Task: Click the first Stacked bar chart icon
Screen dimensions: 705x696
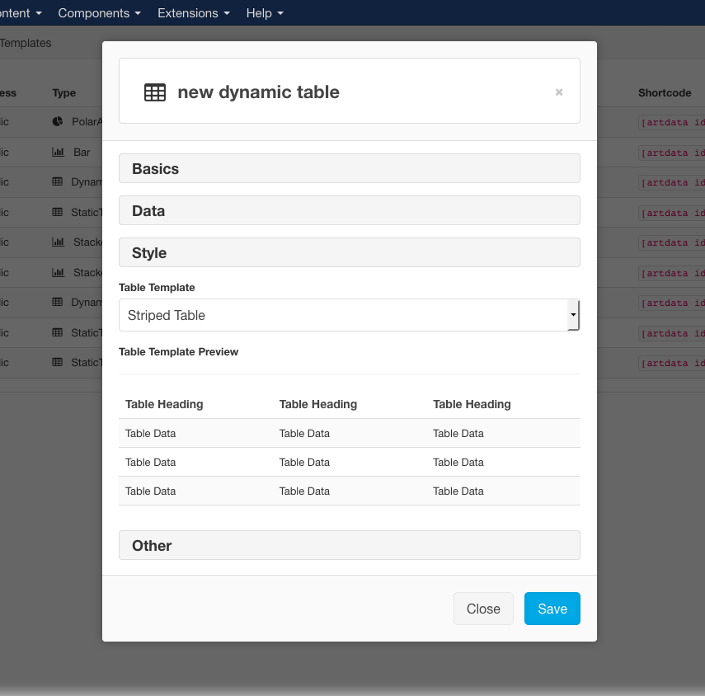Action: pyautogui.click(x=55, y=242)
